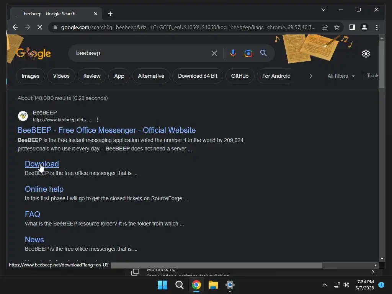
Task: Open BeeBEEP result options menu
Action: tap(98, 120)
